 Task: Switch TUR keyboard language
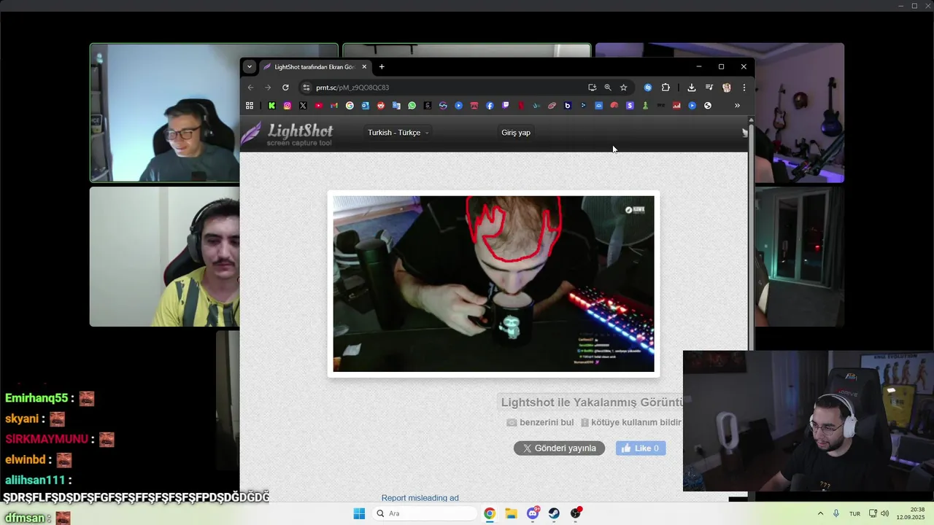pos(854,513)
